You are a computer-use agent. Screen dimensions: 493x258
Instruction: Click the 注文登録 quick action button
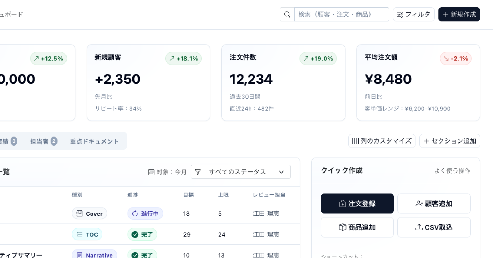tap(357, 204)
